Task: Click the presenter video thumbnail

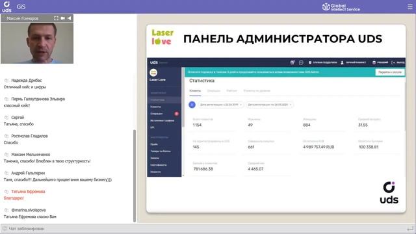Action: 37,43
